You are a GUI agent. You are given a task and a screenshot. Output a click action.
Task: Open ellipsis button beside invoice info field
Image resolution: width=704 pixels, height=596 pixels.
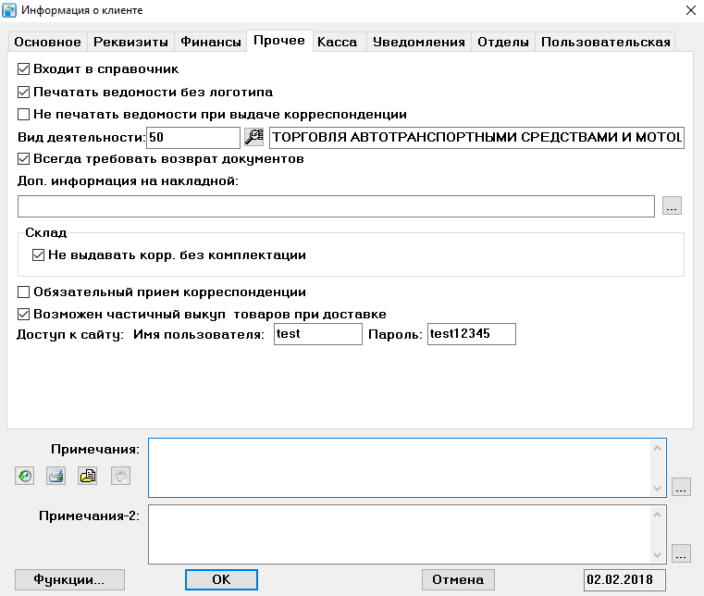pyautogui.click(x=672, y=205)
